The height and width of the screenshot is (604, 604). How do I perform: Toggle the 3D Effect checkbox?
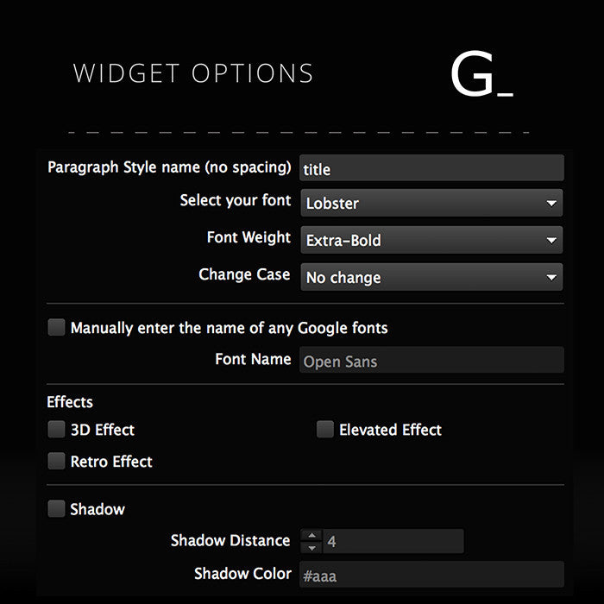[56, 429]
